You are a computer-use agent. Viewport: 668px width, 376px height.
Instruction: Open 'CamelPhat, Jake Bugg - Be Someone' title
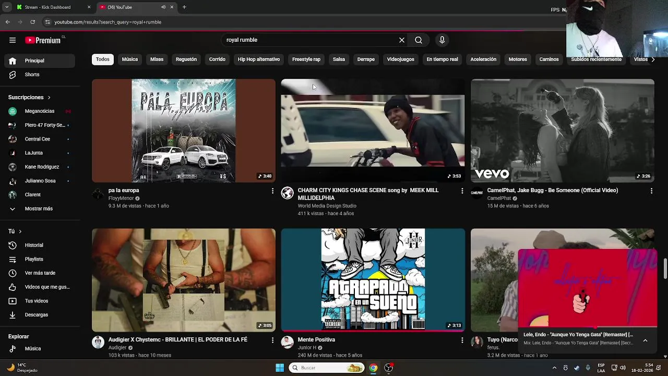point(553,191)
